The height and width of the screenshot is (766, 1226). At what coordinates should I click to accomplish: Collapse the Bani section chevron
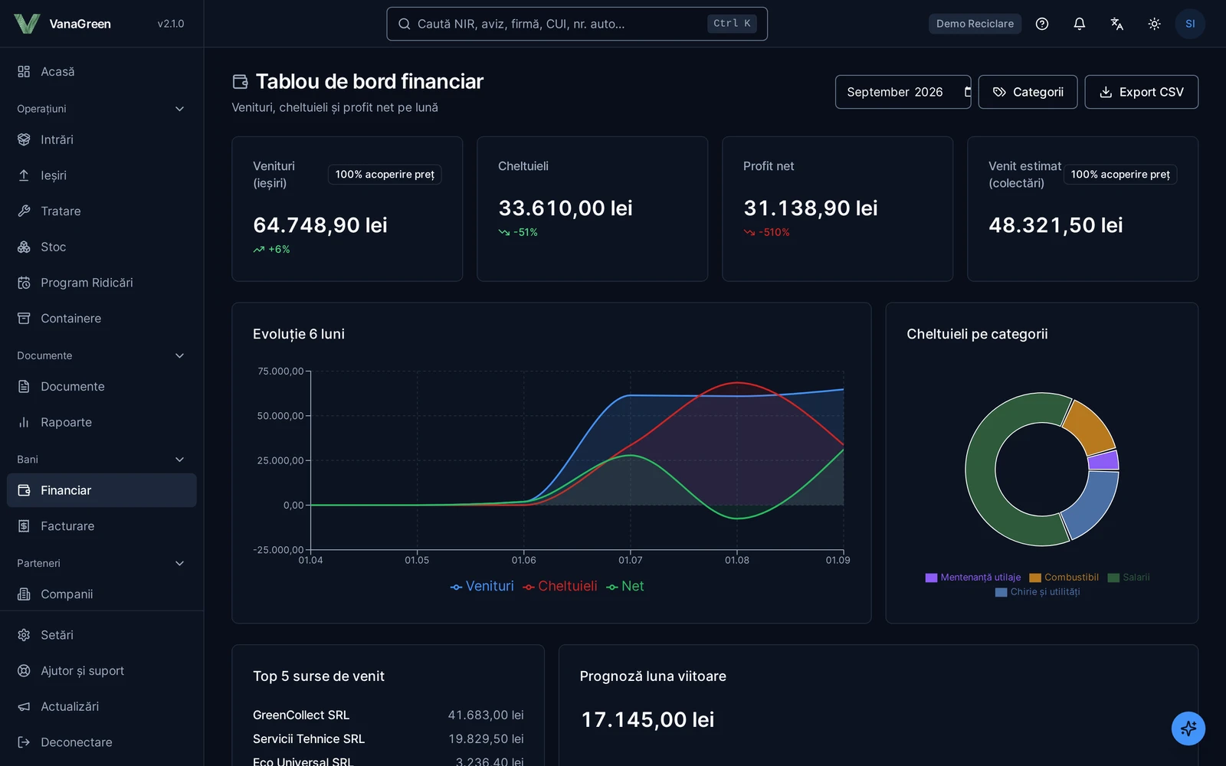[x=180, y=460]
